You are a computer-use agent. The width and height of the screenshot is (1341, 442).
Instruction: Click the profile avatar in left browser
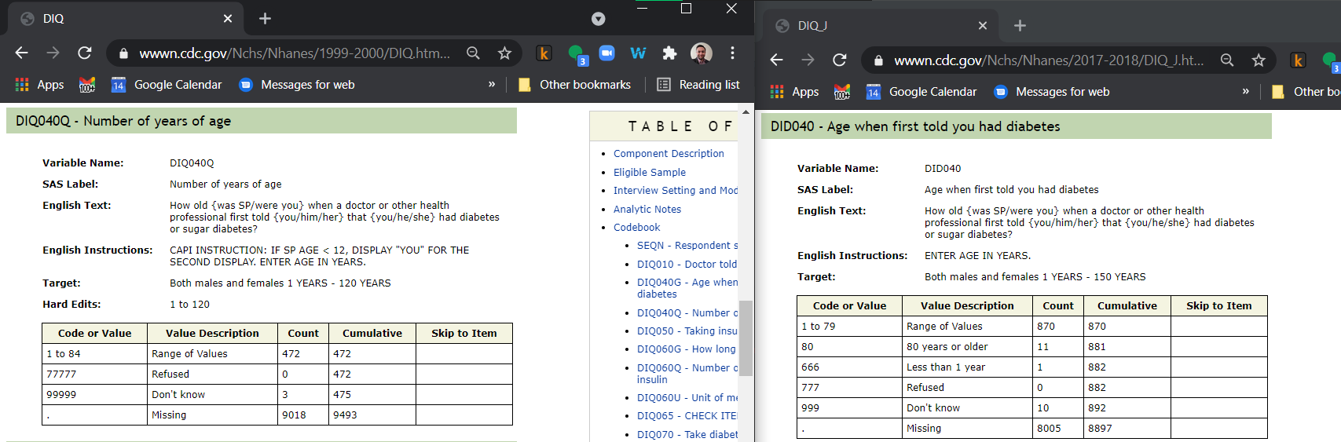[701, 53]
